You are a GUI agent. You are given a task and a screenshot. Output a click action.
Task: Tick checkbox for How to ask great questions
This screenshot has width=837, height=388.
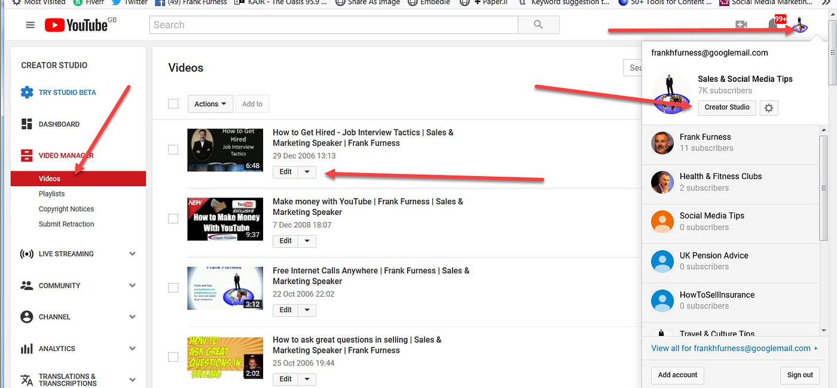click(173, 357)
